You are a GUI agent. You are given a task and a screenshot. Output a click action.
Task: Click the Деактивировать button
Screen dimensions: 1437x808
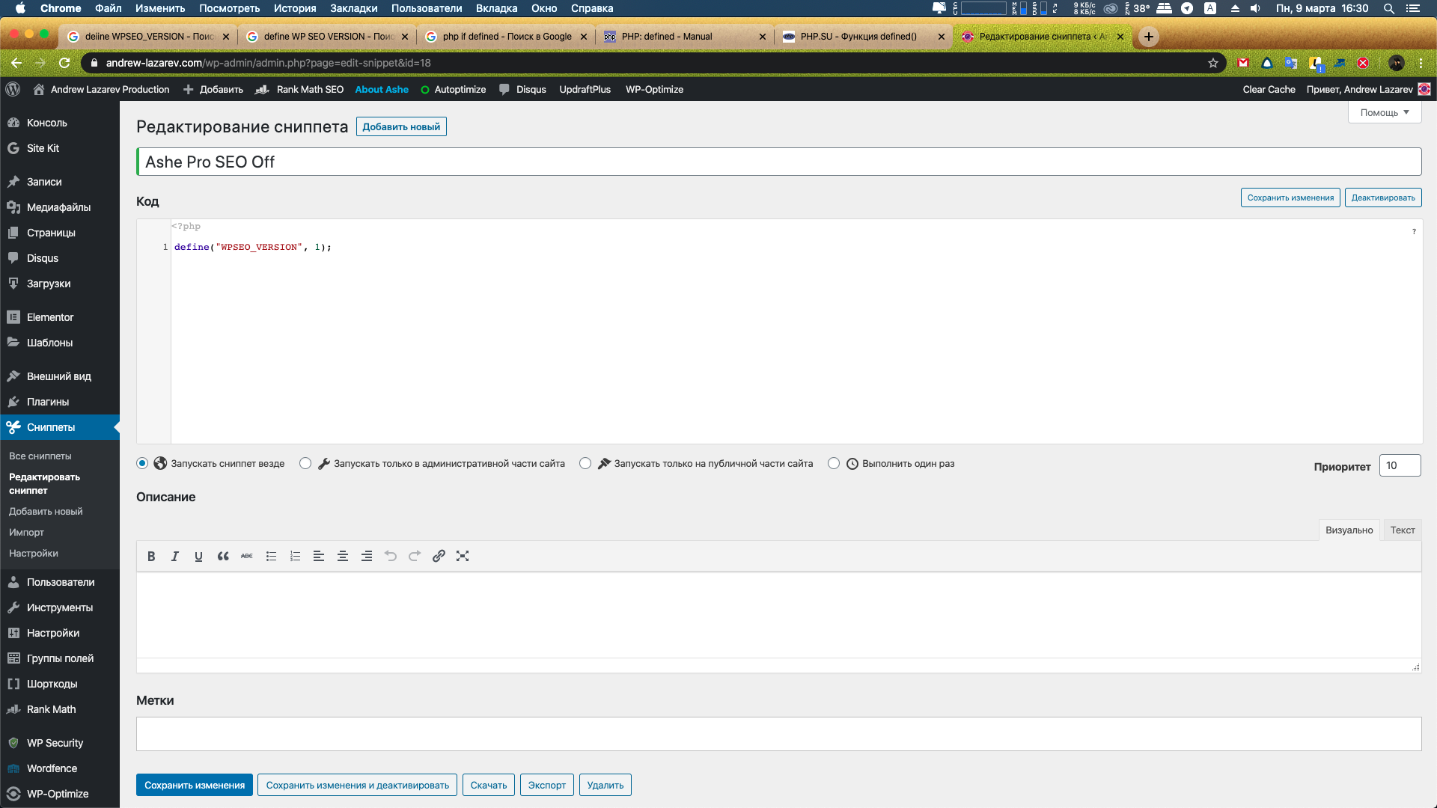[1382, 198]
